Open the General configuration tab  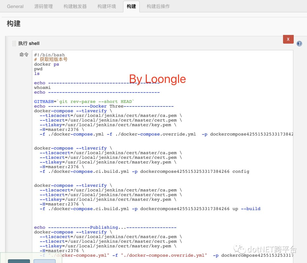click(x=15, y=7)
